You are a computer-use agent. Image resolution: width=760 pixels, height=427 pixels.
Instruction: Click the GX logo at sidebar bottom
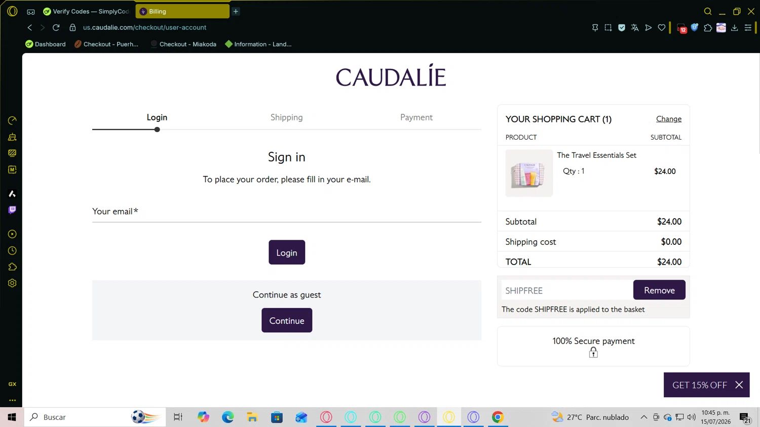(12, 384)
